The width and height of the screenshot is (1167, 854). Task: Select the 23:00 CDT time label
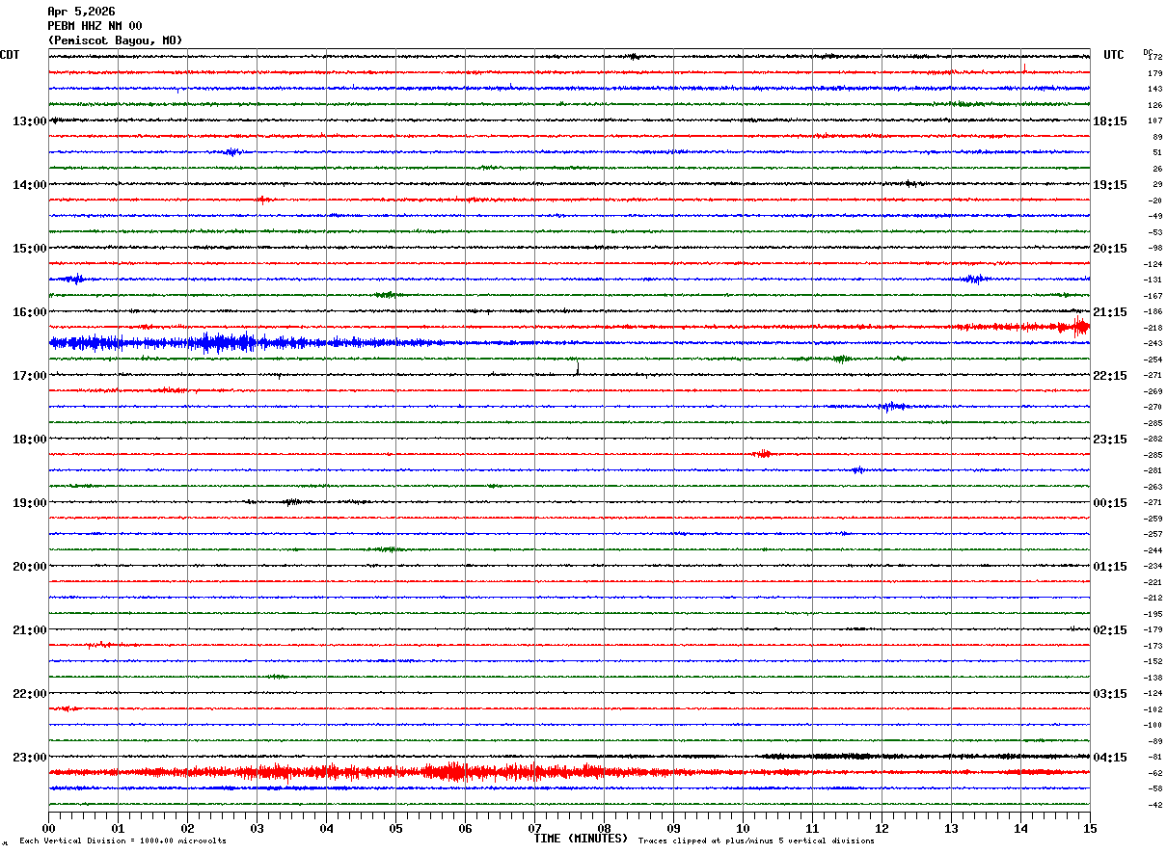point(30,758)
